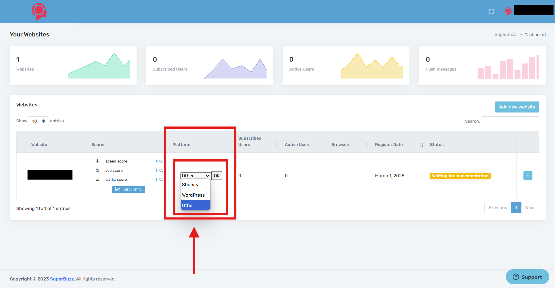Click the traffic score bar chart icon
Viewport: 555px width, 288px height.
click(98, 179)
